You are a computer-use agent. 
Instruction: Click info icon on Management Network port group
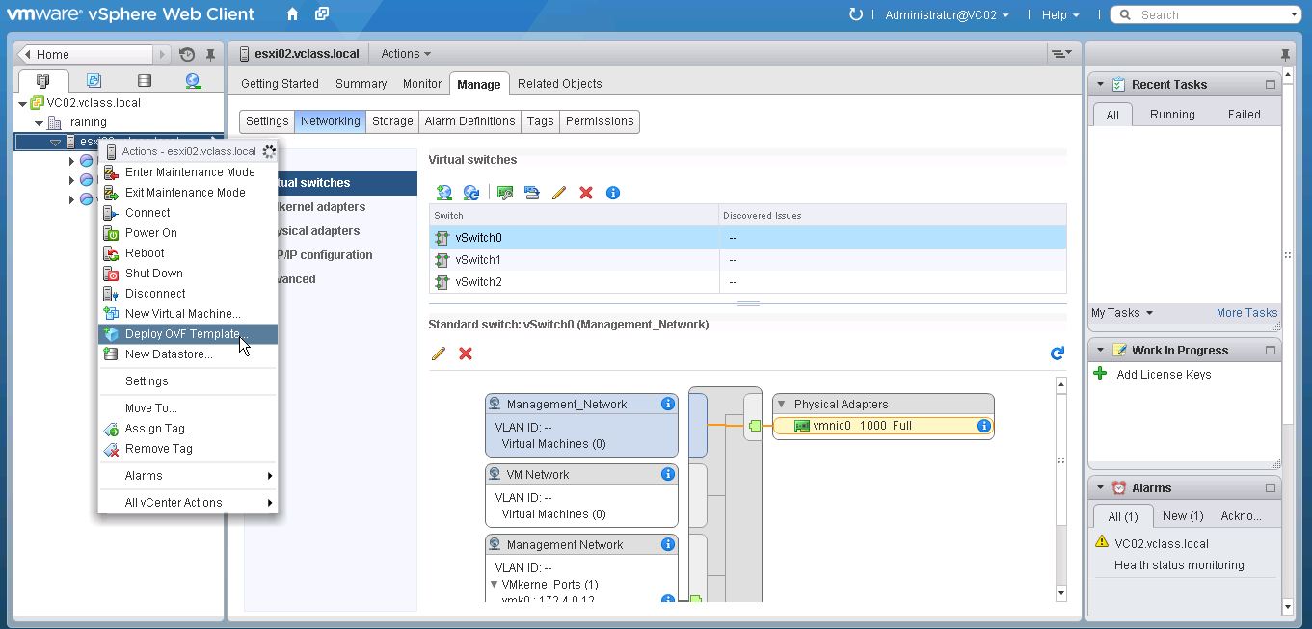coord(667,544)
